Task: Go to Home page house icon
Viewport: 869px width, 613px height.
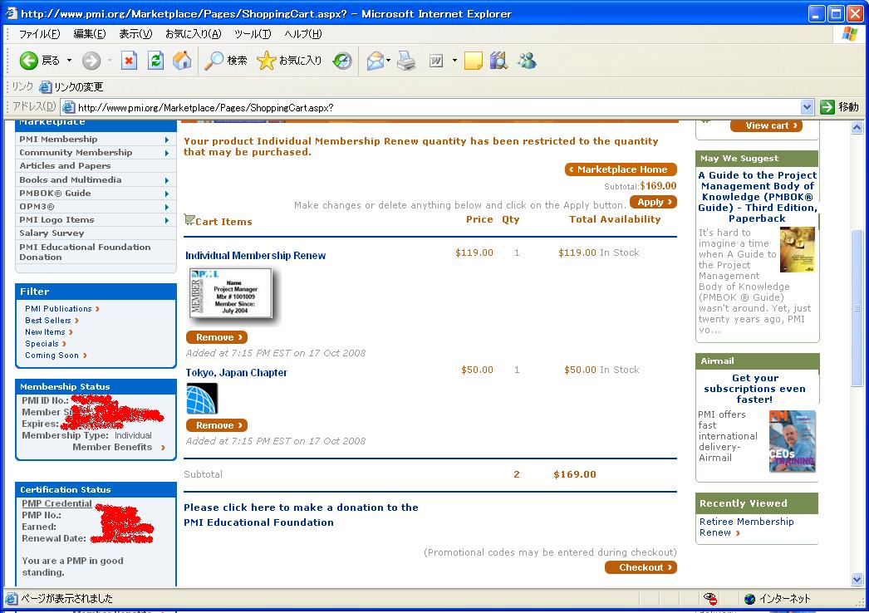Action: pos(182,60)
